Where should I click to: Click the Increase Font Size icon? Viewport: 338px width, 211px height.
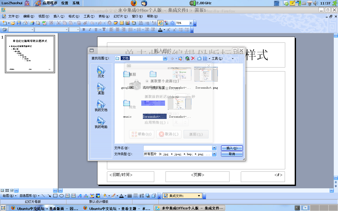pyautogui.click(x=168, y=30)
